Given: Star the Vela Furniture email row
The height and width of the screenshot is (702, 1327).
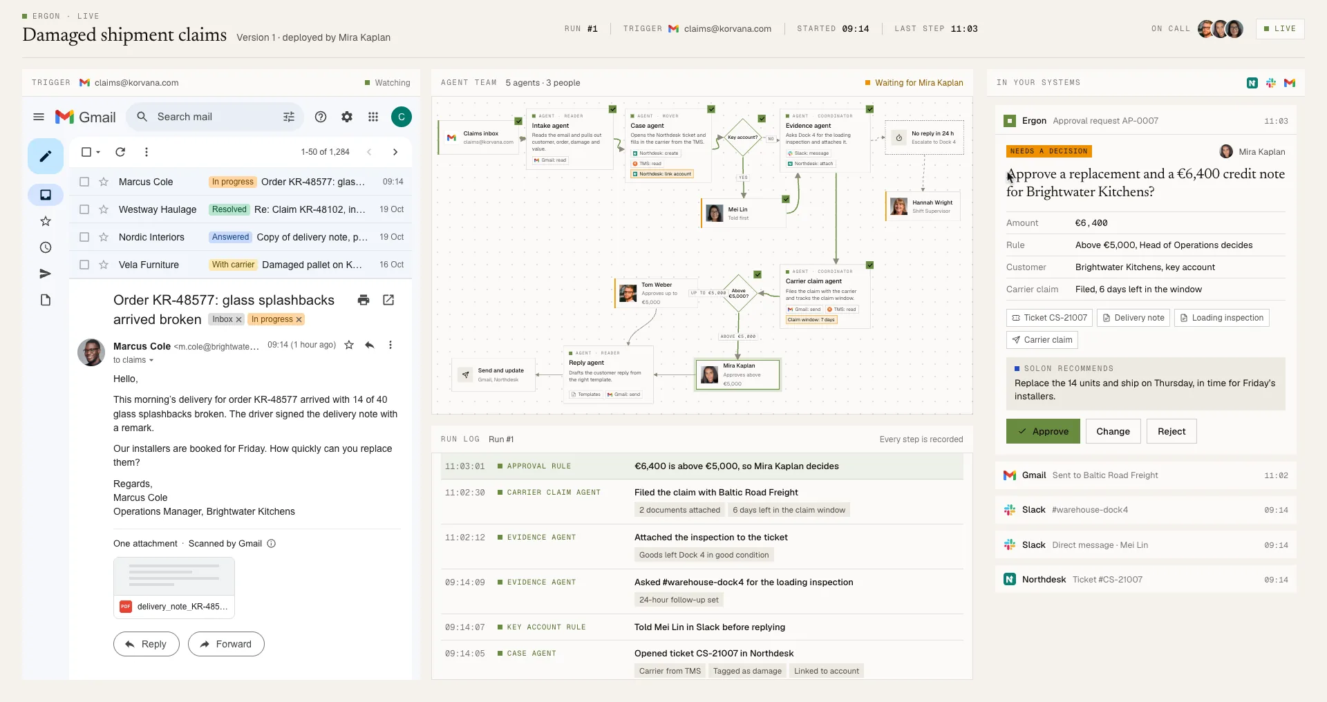Looking at the screenshot, I should pyautogui.click(x=104, y=265).
